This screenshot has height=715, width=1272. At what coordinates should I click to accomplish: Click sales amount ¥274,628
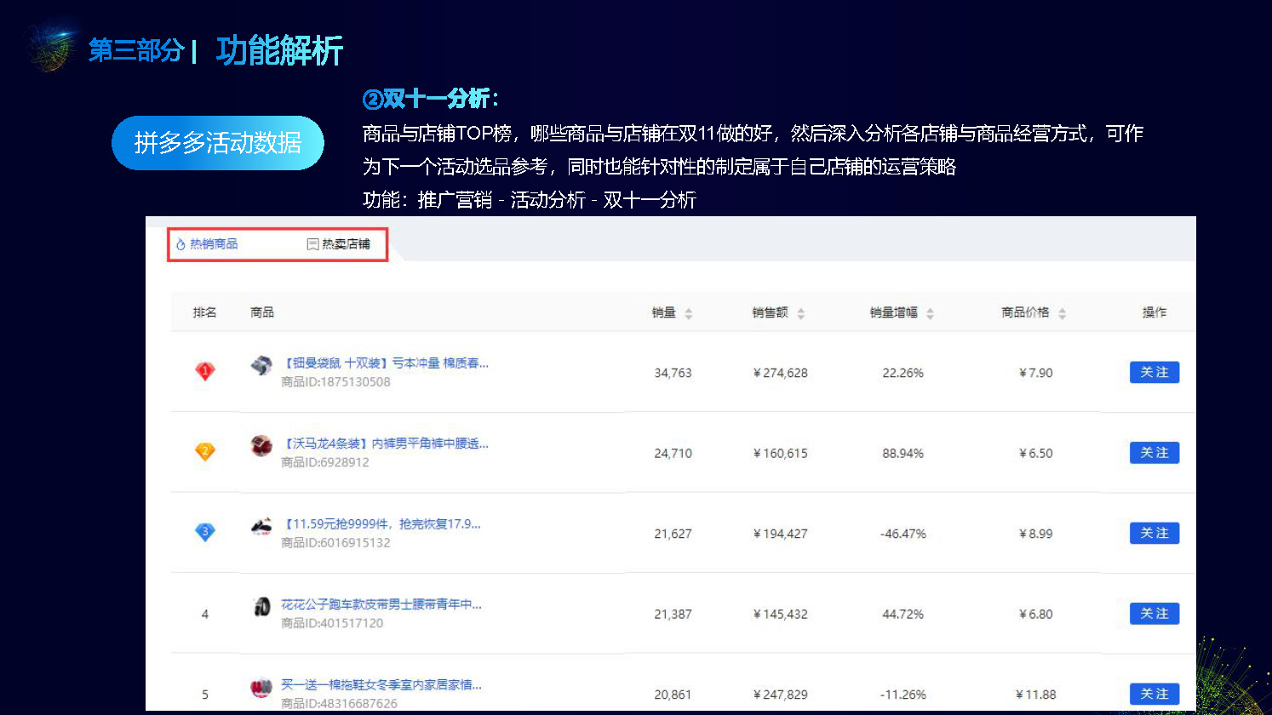point(780,373)
